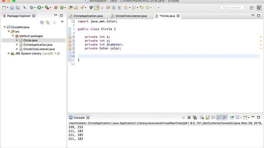Collapse the CircleWindow project node
This screenshot has height=148, width=264.
(x=5, y=27)
